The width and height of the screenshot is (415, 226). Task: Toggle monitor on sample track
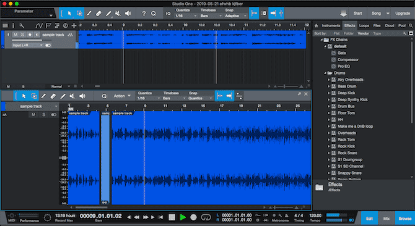tap(37, 35)
